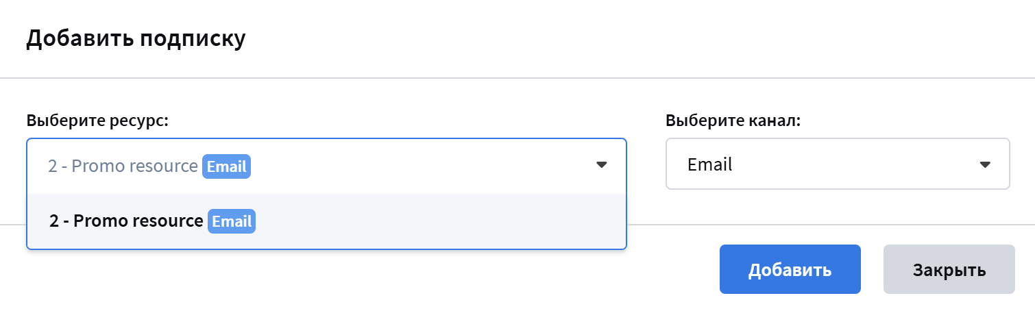Screen dimensions: 1035x311
Task: Click the "Добавить подписку" dialog heading
Action: 136,38
